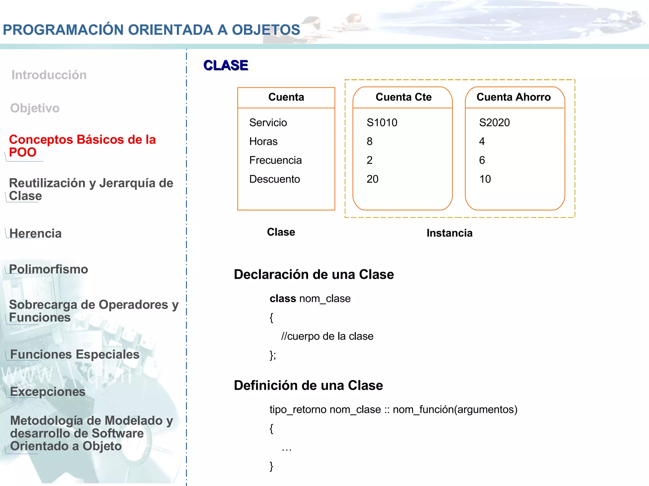Open Sobrecarga de Operadores y Funciones

point(94,311)
